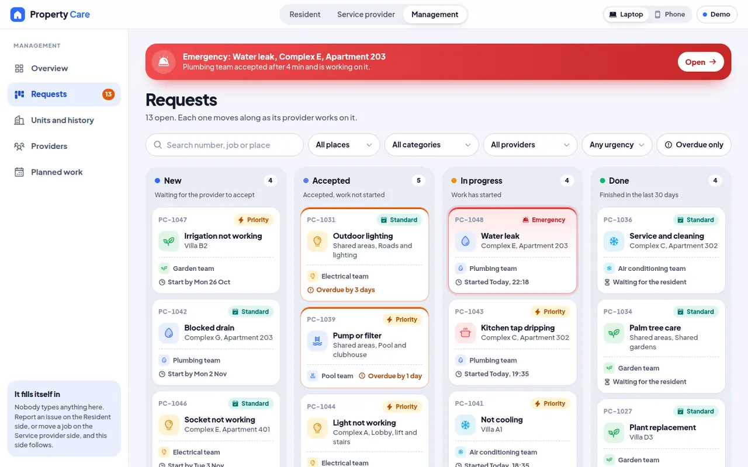The height and width of the screenshot is (467, 748).
Task: Click request number PC-1047
Action: click(172, 220)
